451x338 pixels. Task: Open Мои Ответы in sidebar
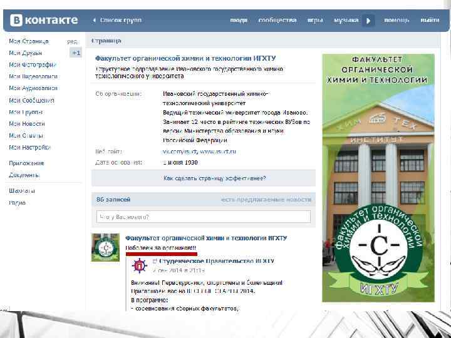click(x=26, y=136)
